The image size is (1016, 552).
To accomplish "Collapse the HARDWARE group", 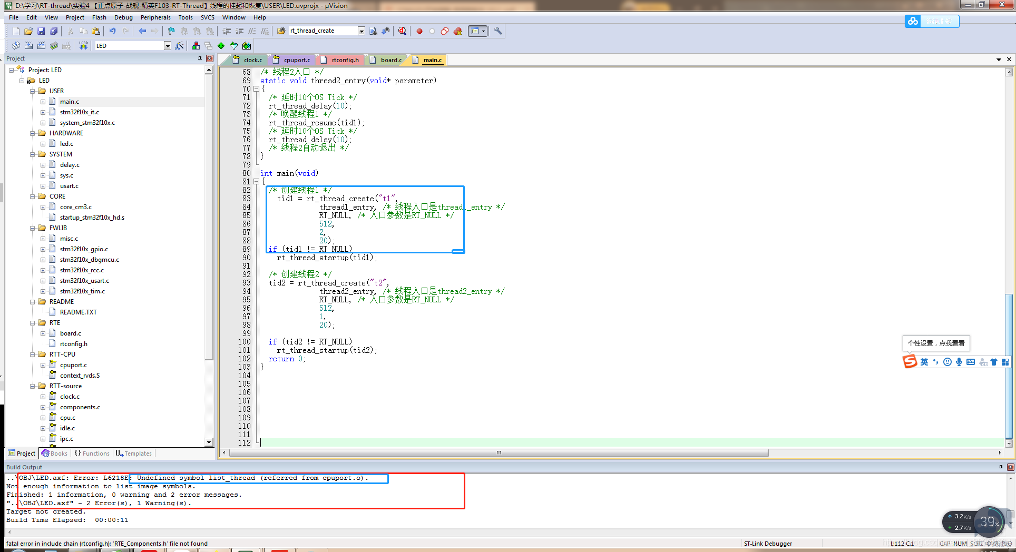I will (33, 133).
